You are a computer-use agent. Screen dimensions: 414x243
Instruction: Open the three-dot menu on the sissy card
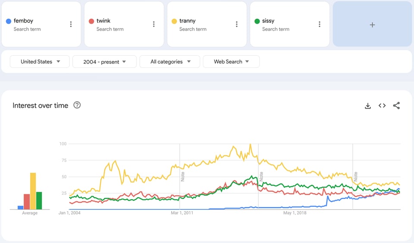click(x=319, y=24)
